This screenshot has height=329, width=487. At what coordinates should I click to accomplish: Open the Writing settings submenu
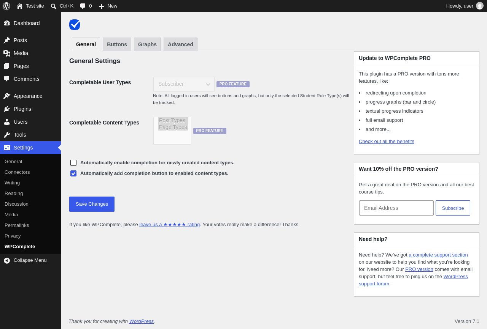pos(30,183)
